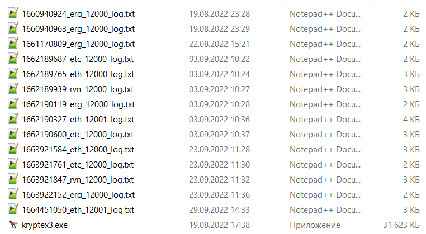Screen dimensions: 426x234
Task: Select the file named 1663921584_eth_12000_log.txt
Action: [78, 150]
